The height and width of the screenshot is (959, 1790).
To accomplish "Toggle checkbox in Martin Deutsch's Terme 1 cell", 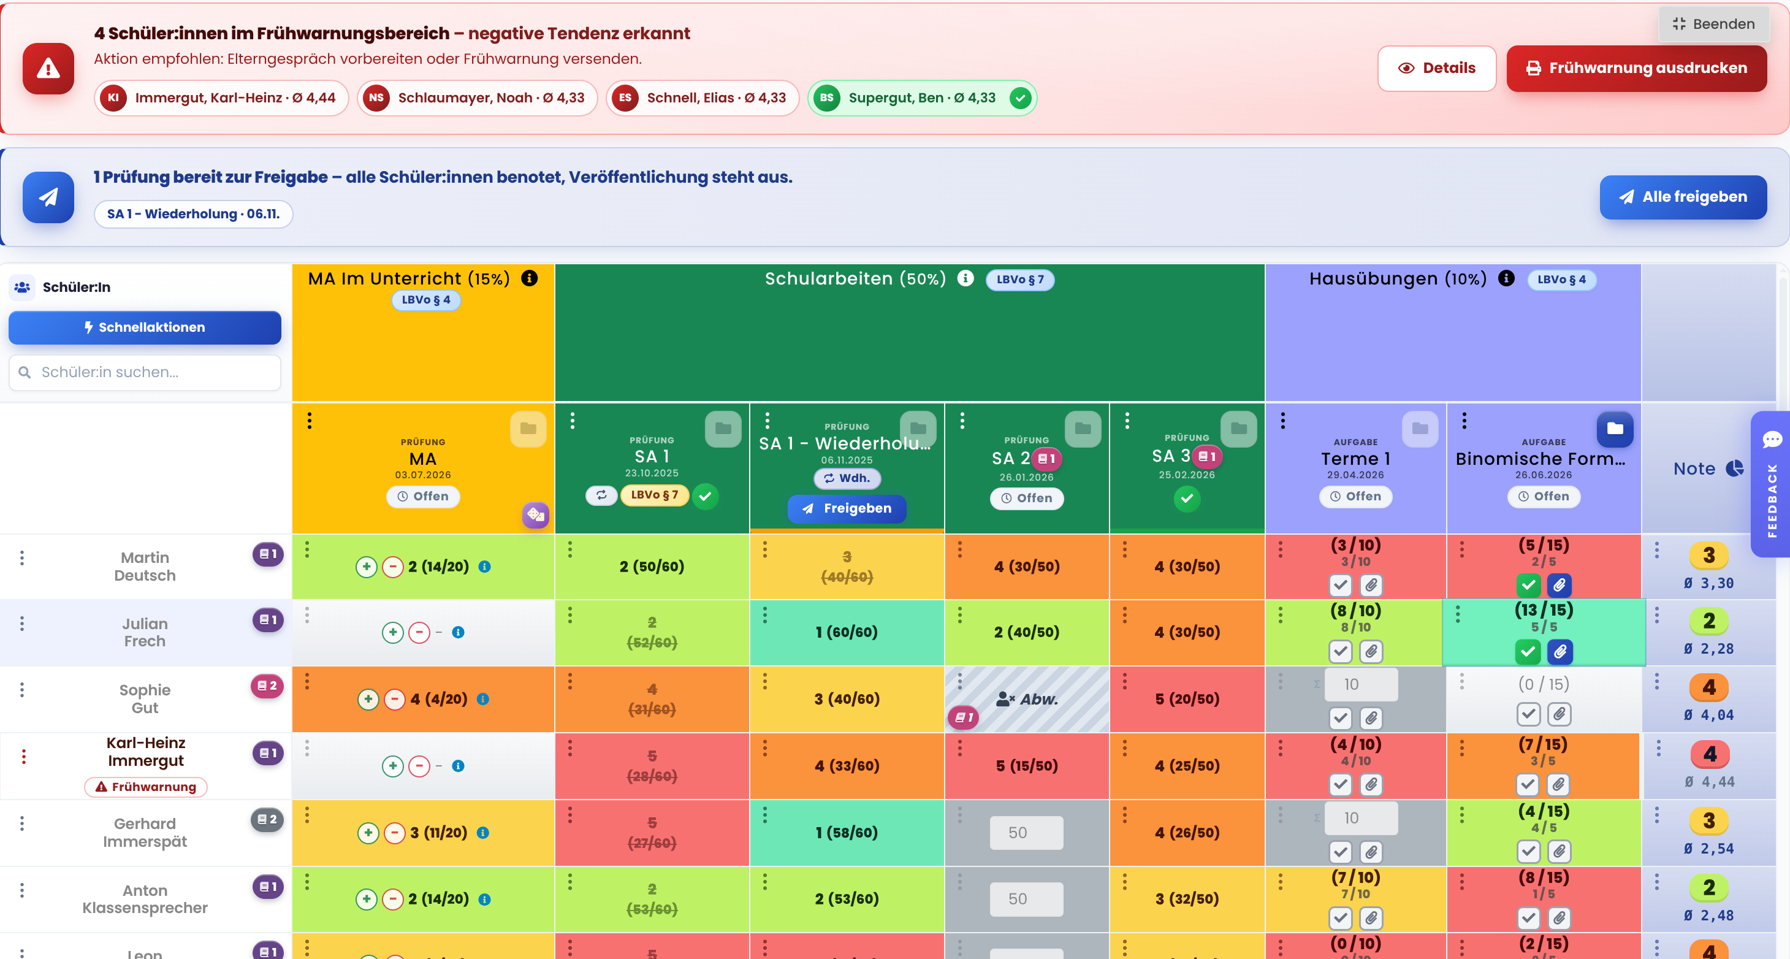I will click(x=1341, y=585).
